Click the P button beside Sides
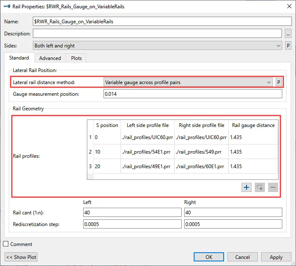The width and height of the screenshot is (296, 266). (x=288, y=46)
